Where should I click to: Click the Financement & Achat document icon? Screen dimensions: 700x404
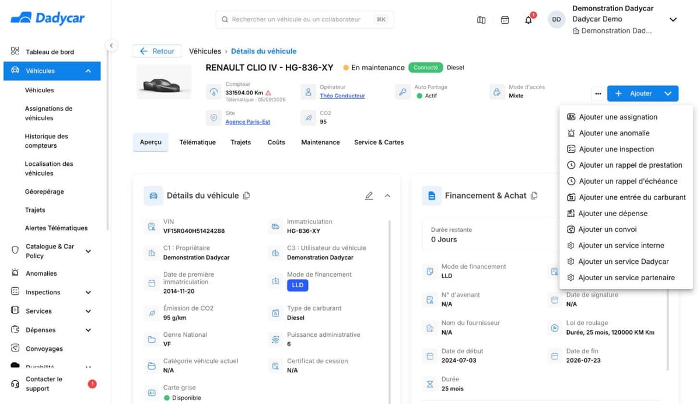point(432,196)
